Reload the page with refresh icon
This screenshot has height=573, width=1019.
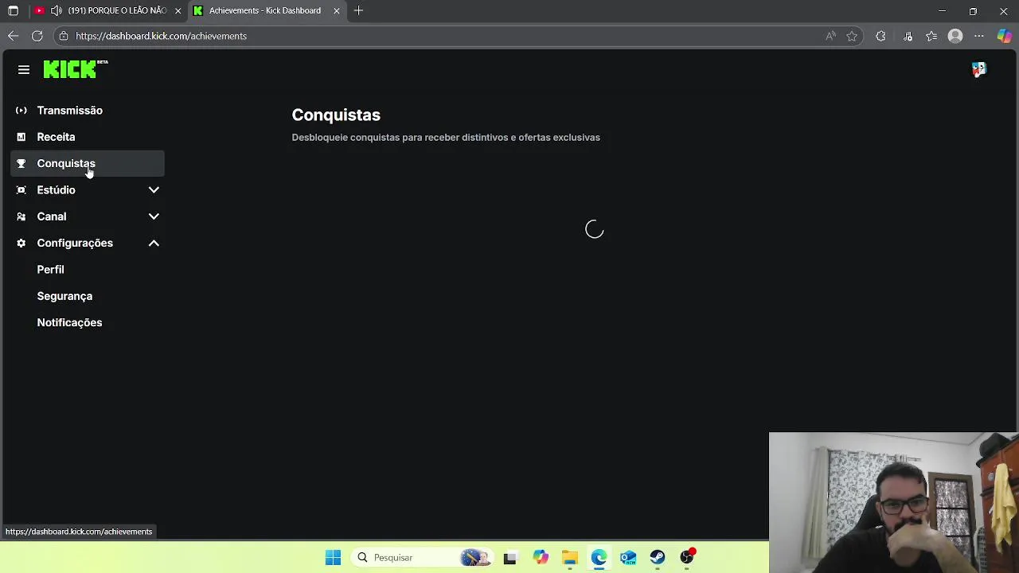click(x=37, y=36)
